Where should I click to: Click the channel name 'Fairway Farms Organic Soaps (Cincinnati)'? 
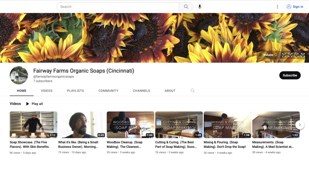pyautogui.click(x=84, y=71)
